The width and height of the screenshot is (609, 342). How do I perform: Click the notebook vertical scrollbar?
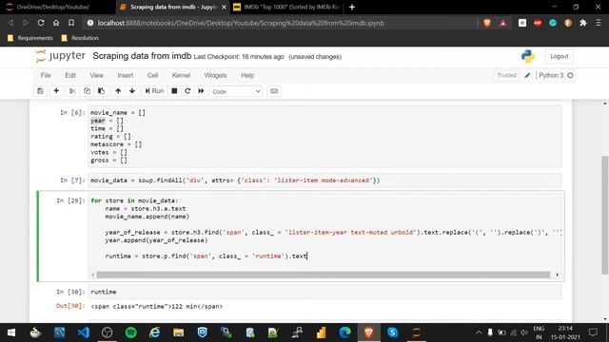pyautogui.click(x=605, y=216)
